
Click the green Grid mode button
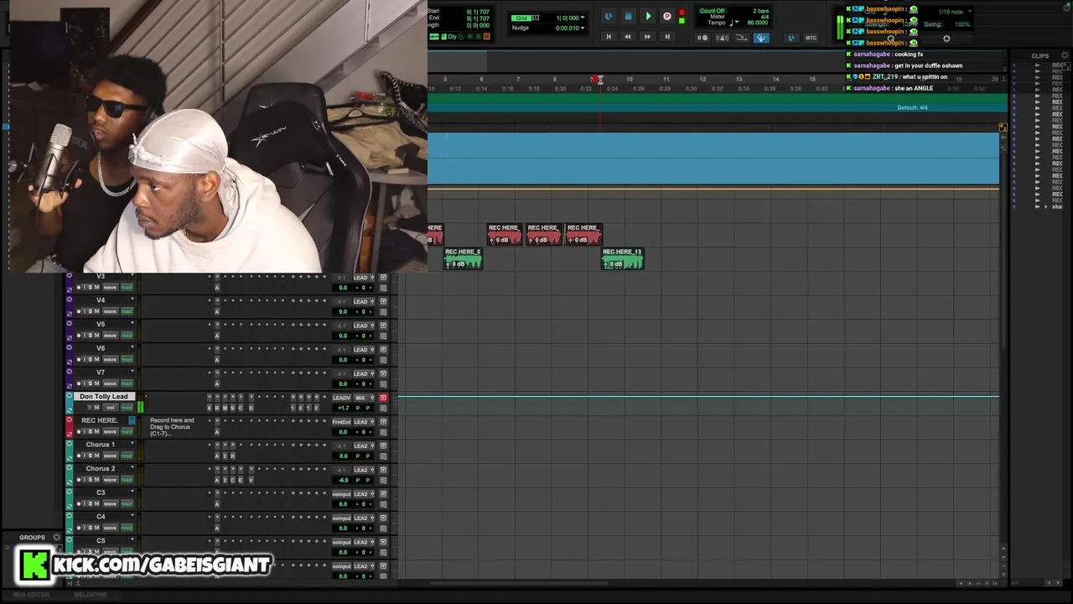click(x=521, y=18)
